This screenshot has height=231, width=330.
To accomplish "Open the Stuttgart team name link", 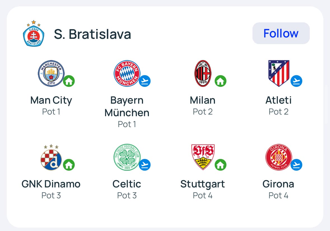I will tap(203, 184).
